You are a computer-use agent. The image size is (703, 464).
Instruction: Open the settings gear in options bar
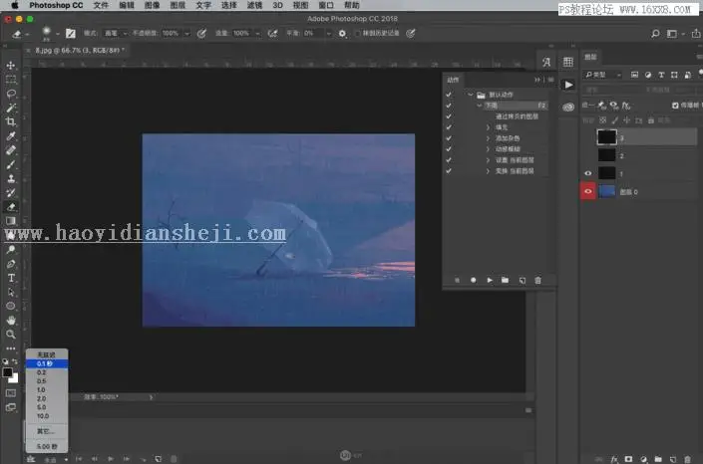[342, 33]
